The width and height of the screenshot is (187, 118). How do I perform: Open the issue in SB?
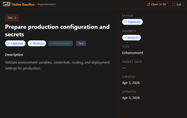(156, 5)
